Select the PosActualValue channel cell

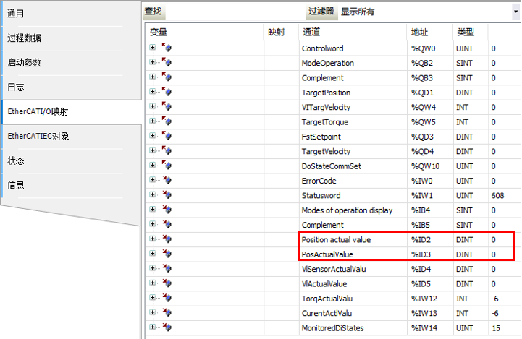[x=353, y=254]
